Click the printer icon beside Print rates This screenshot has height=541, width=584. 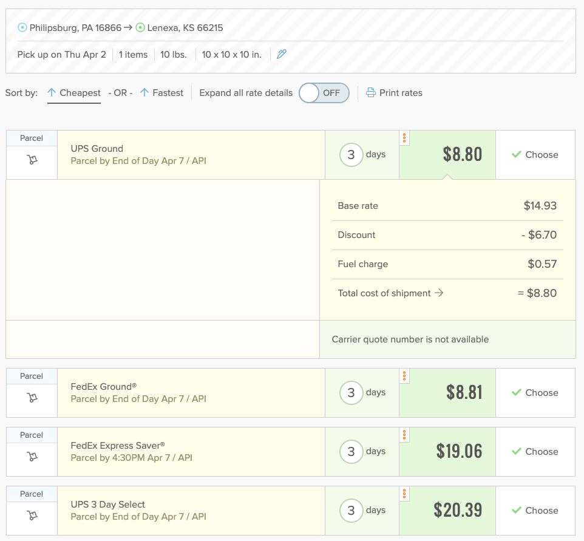click(x=370, y=92)
